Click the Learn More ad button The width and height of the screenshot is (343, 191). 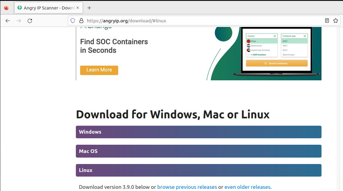click(99, 70)
